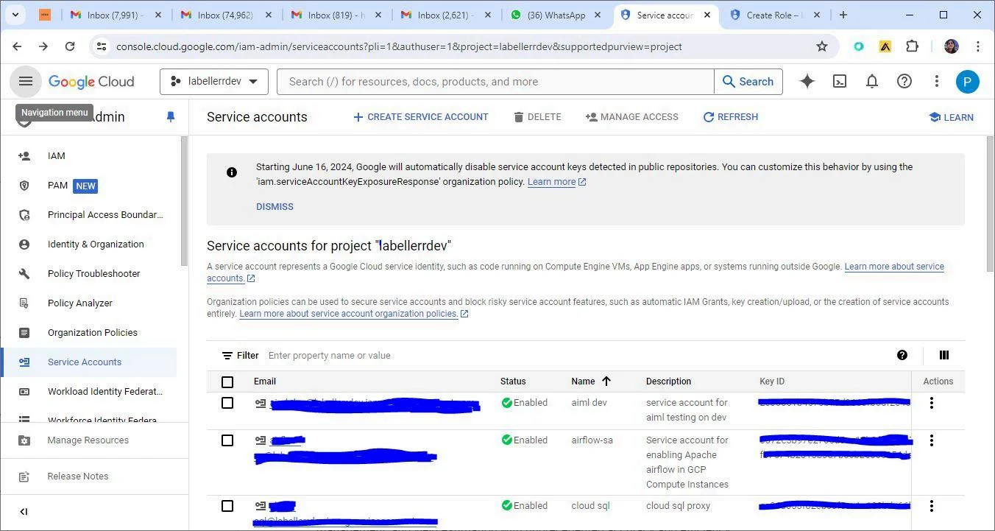Click the info icon in the notice banner
995x531 pixels.
(232, 172)
